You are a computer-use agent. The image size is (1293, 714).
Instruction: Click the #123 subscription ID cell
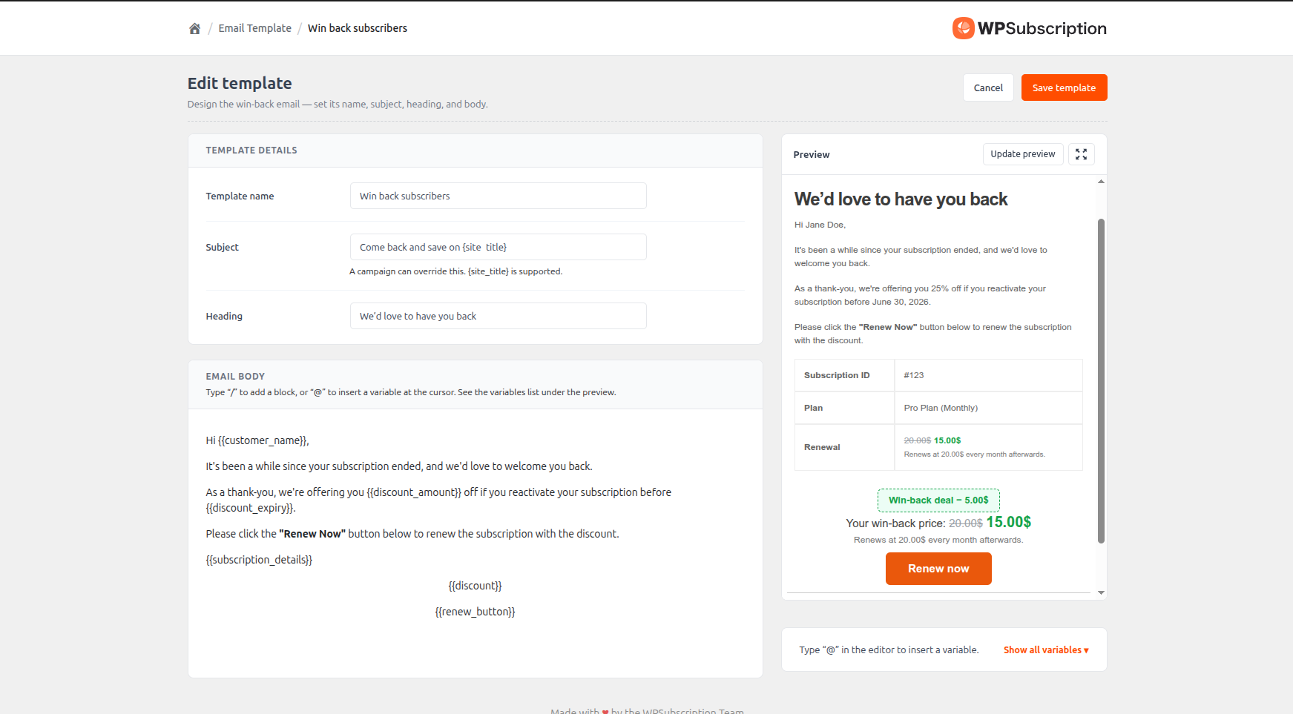[x=988, y=375]
